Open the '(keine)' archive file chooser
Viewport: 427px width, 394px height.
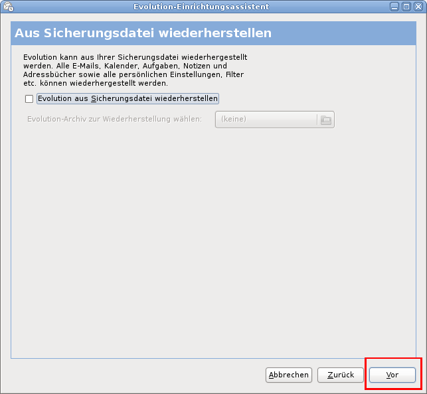tap(266, 120)
